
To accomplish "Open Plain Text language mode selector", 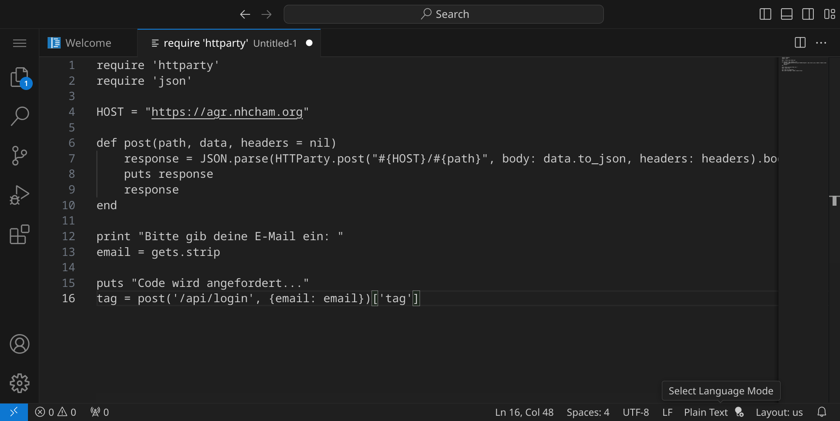I will pyautogui.click(x=706, y=412).
